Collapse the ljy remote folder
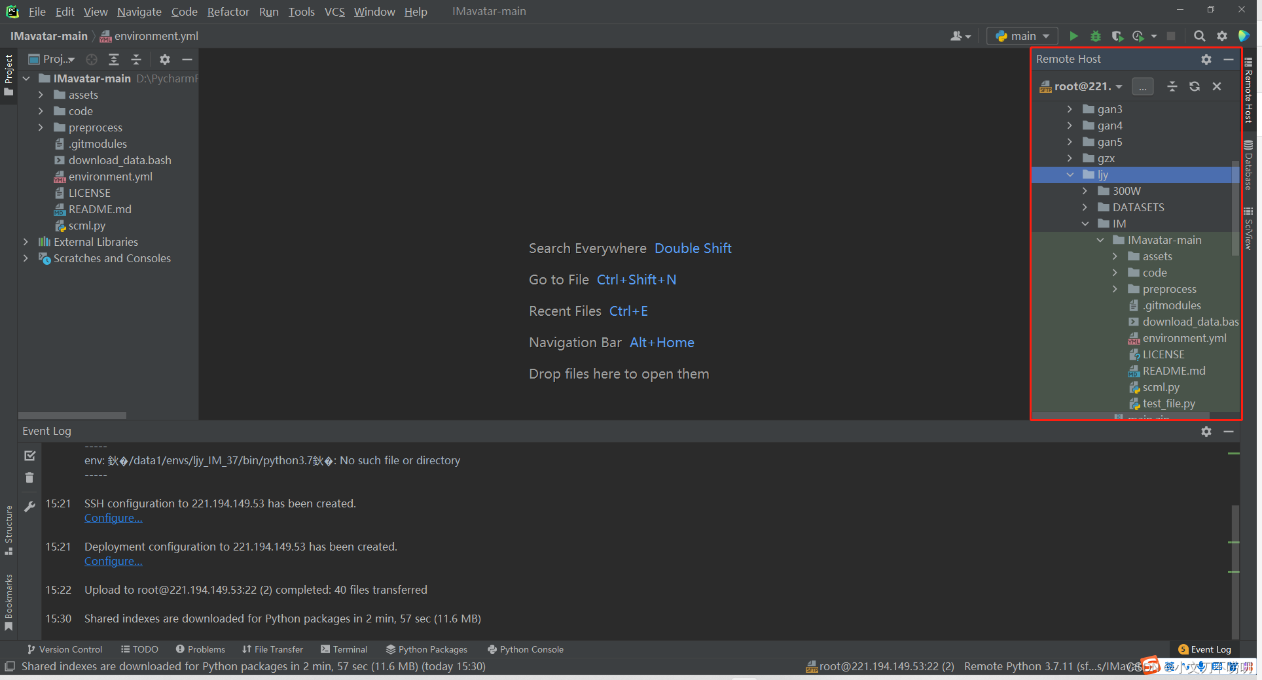The image size is (1262, 680). (x=1070, y=175)
